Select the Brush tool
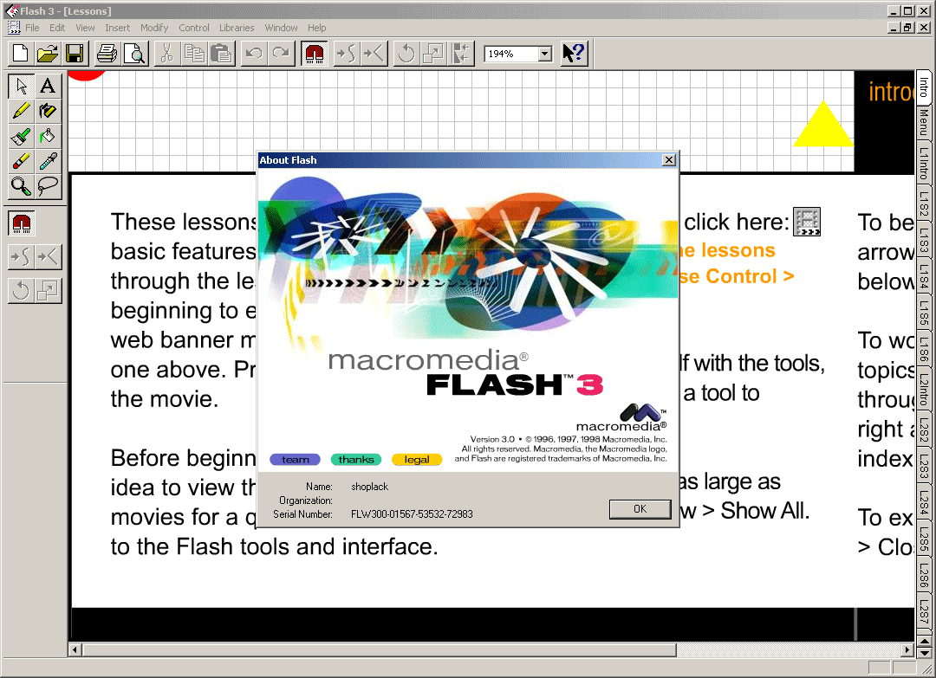936x678 pixels. (22, 137)
